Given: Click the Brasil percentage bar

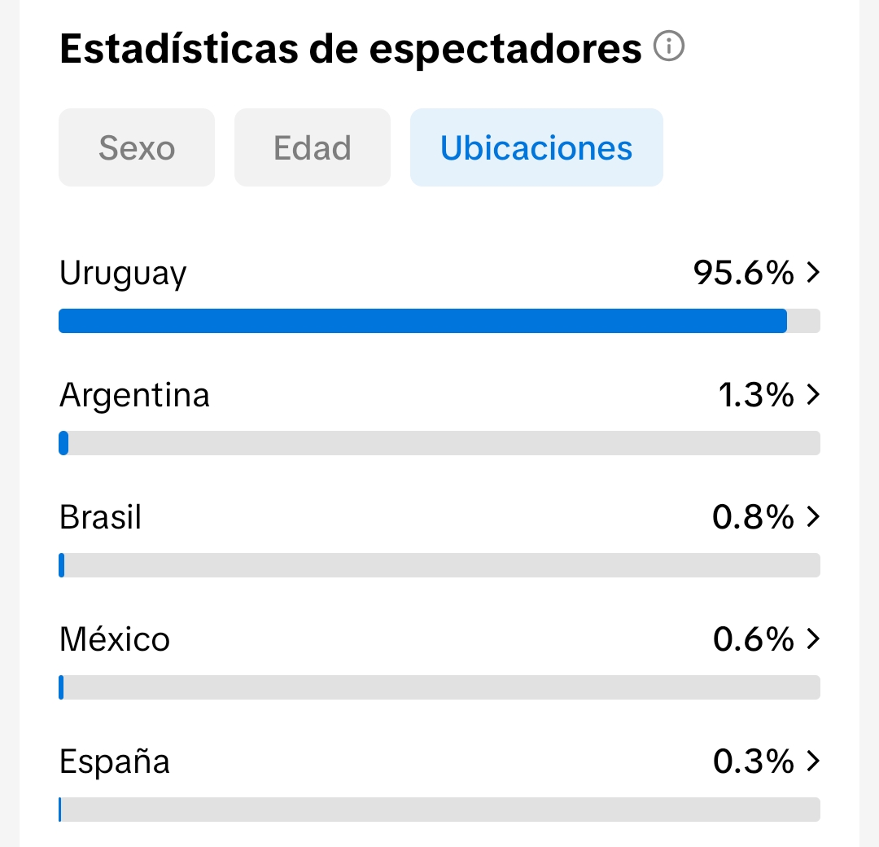Looking at the screenshot, I should click(439, 565).
